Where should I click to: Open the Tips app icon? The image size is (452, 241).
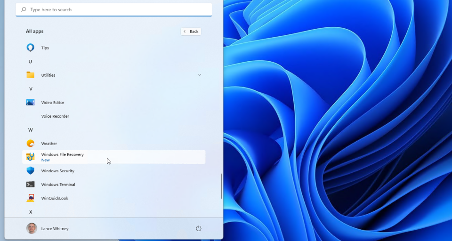click(30, 48)
